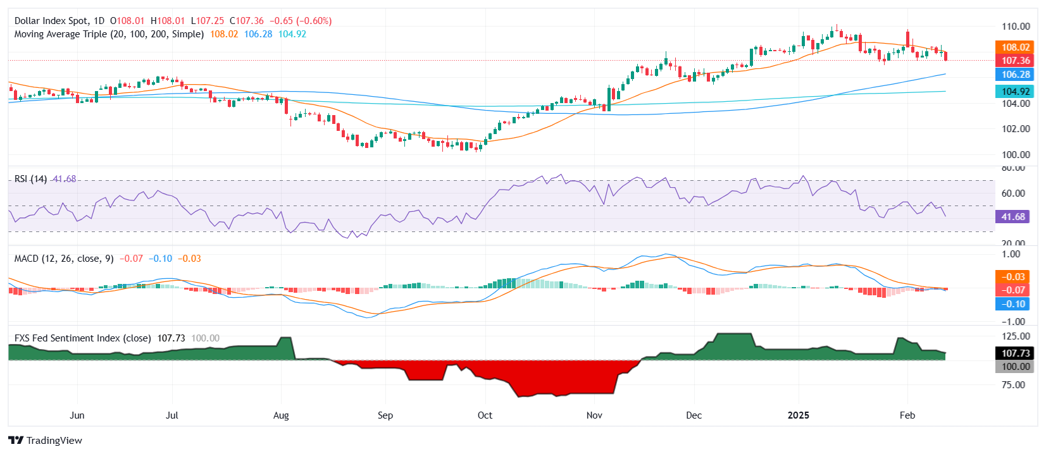Screen dimensions: 1046x454
Task: Click the blue -0.10 MACD value tag
Action: pyautogui.click(x=1012, y=304)
